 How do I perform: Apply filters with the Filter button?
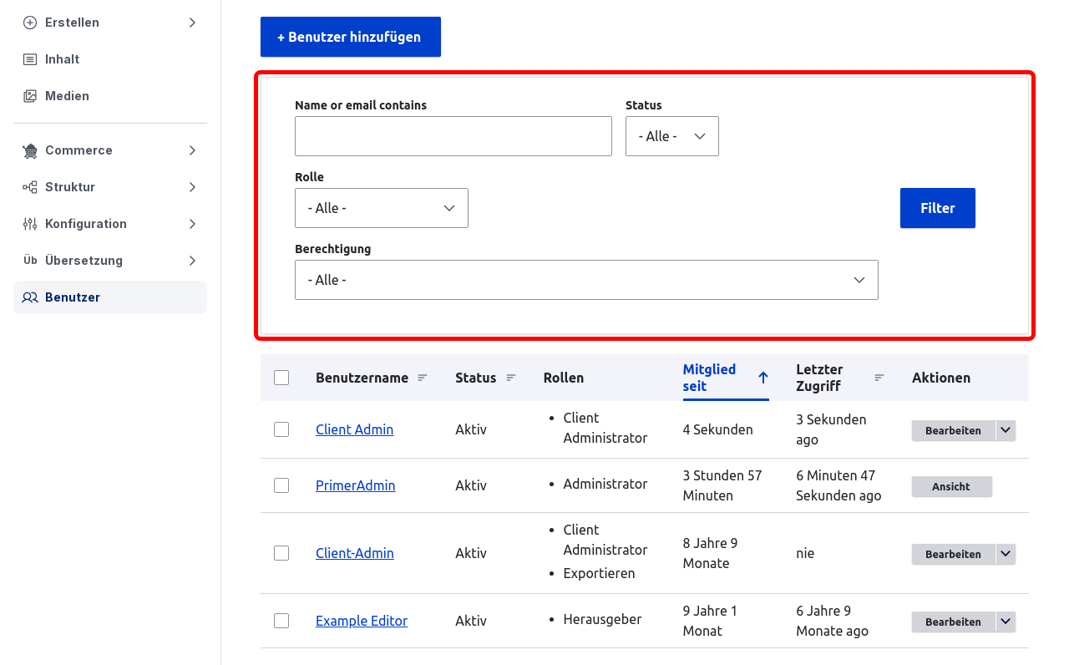coord(938,208)
